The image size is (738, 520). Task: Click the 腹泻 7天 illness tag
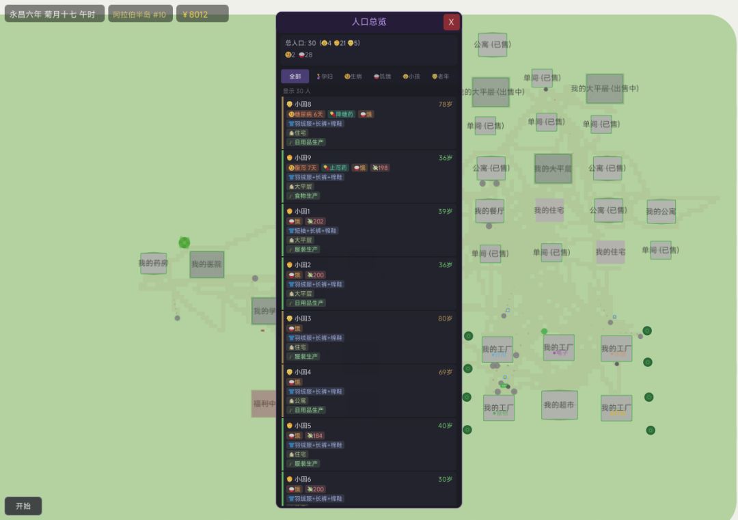pyautogui.click(x=303, y=168)
